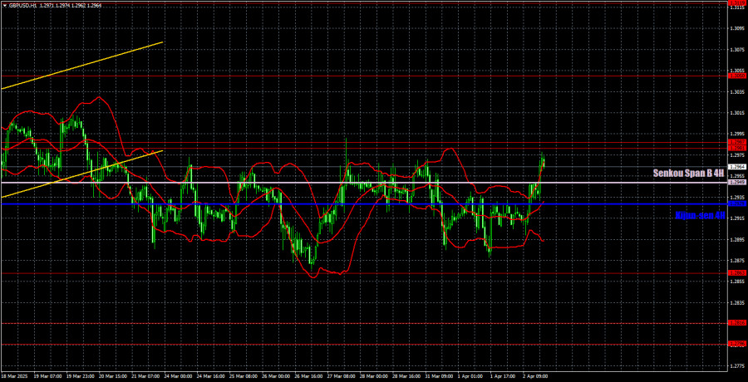The height and width of the screenshot is (382, 748).
Task: Select the red 1.2816 price level tag
Action: coord(737,323)
